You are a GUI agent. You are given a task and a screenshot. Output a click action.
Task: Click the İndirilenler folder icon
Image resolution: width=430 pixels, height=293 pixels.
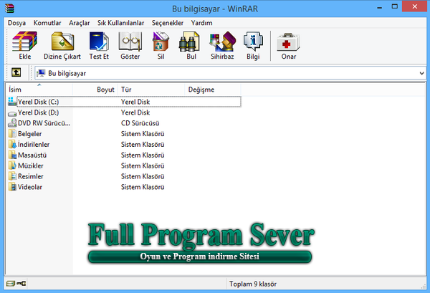(12, 144)
